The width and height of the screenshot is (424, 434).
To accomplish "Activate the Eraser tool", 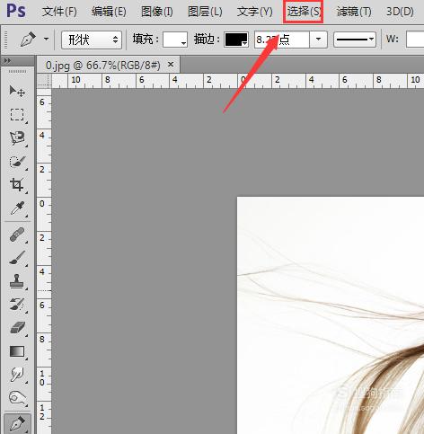I will (x=17, y=328).
